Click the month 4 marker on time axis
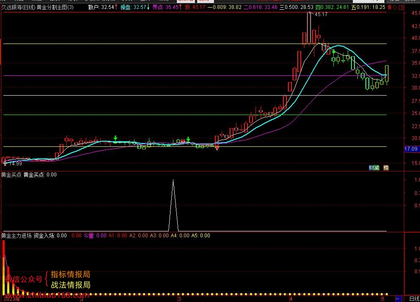 291,299
